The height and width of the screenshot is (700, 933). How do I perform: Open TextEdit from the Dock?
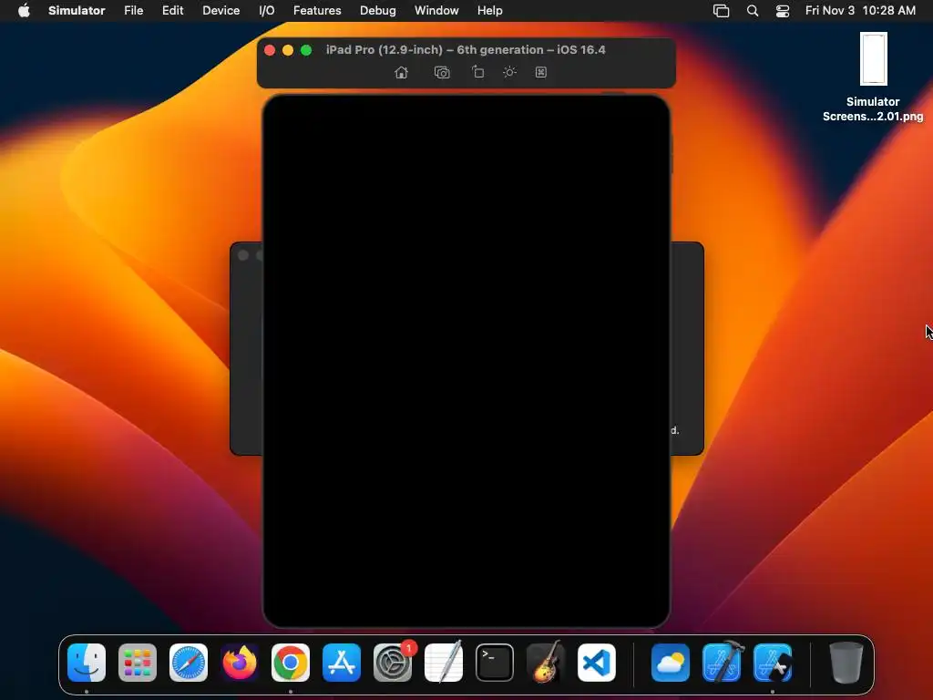pyautogui.click(x=444, y=662)
